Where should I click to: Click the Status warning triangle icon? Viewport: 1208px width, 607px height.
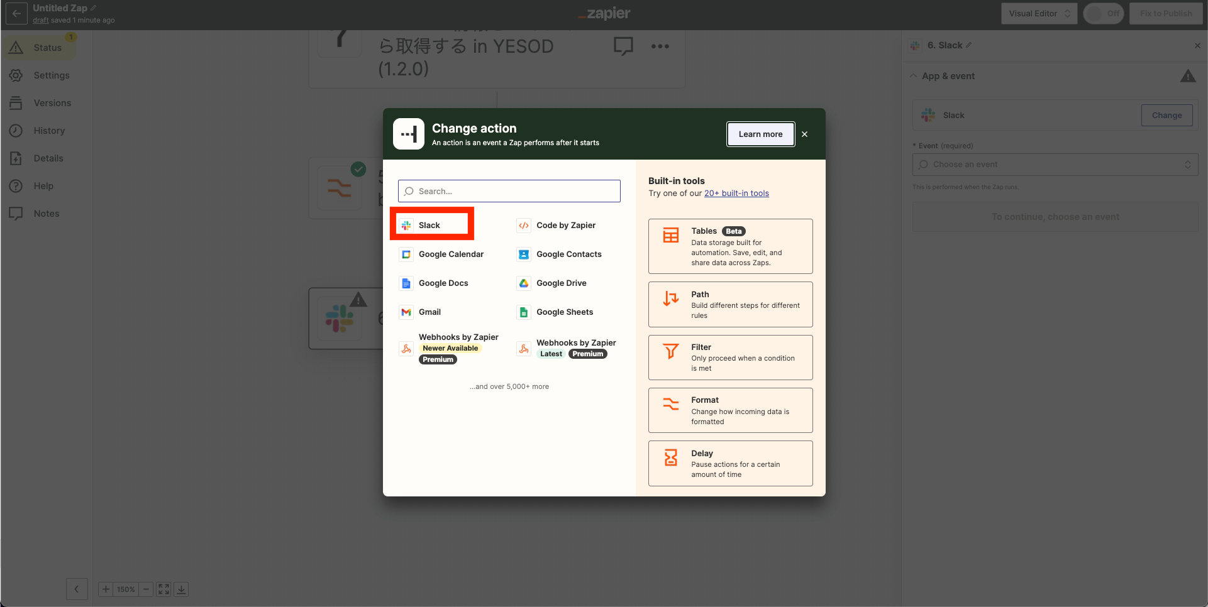pos(16,48)
